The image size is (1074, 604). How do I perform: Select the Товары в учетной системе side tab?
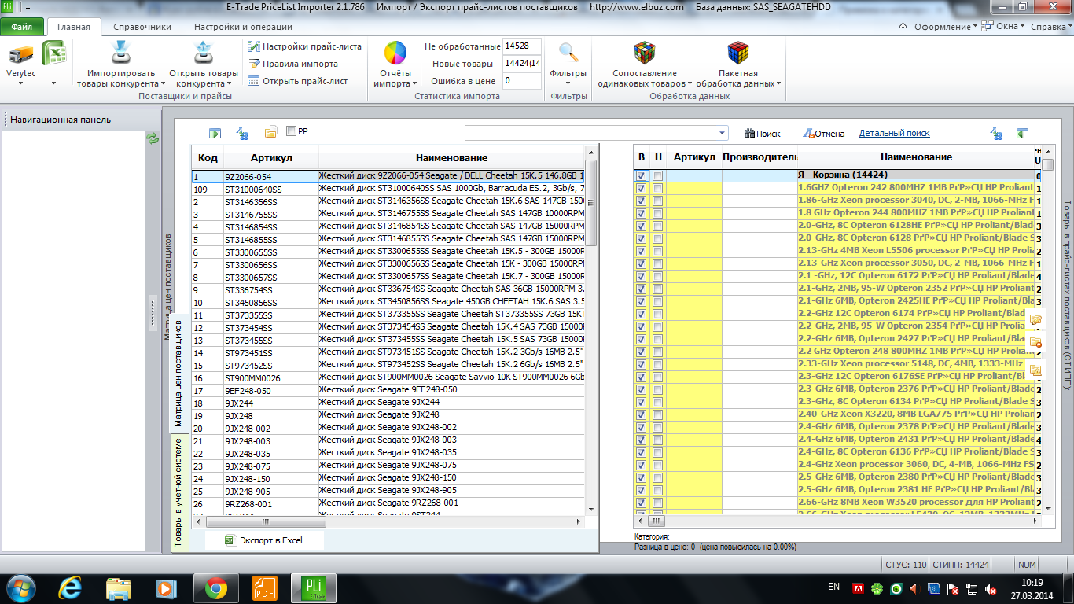178,493
